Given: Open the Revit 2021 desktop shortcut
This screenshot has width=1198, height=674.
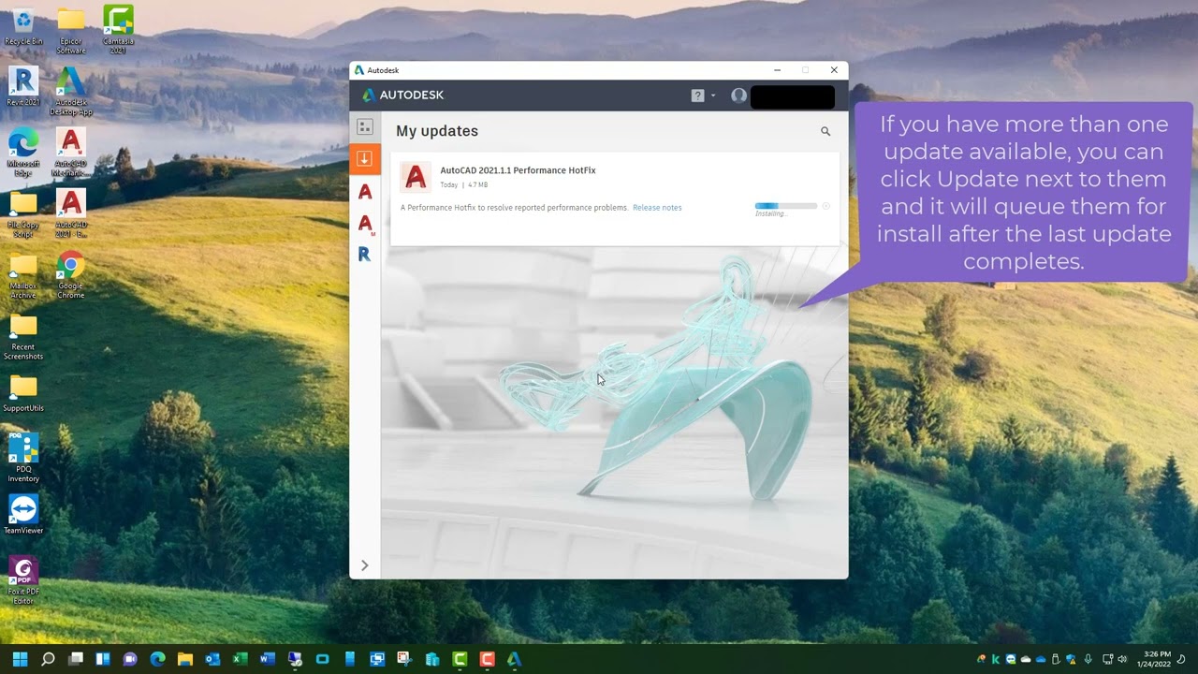Looking at the screenshot, I should click(x=23, y=86).
